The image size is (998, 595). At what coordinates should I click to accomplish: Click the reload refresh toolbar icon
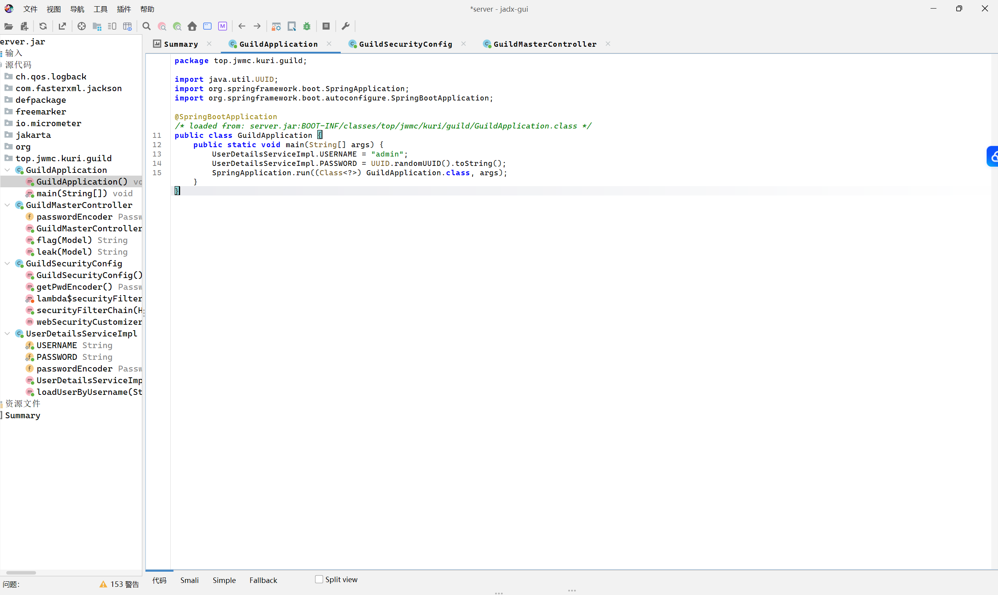coord(43,26)
